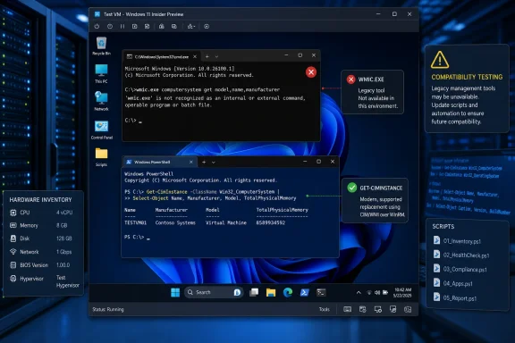515x343 pixels.
Task: Open the Scripts folder on desktop
Action: coord(101,157)
